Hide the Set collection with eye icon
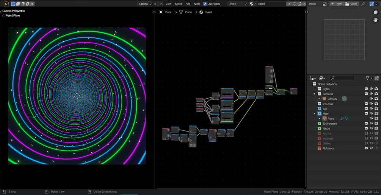 371,109
